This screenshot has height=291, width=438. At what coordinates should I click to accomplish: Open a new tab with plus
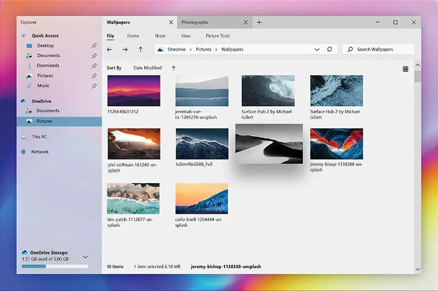point(259,22)
